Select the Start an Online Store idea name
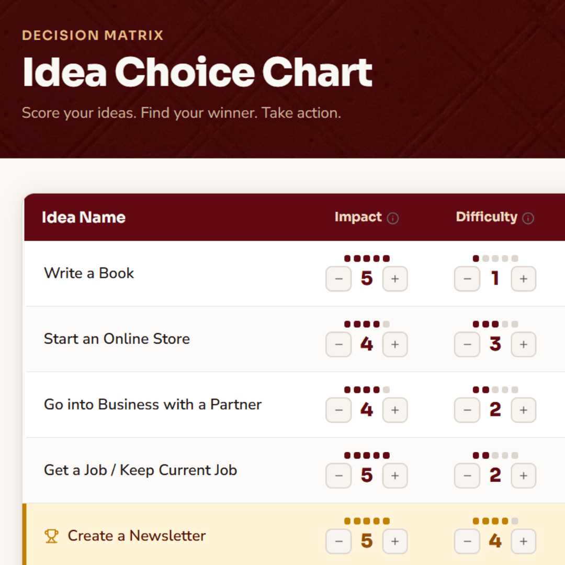This screenshot has height=565, width=565. [x=117, y=338]
